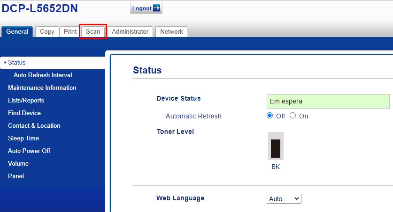Viewport: 393px width, 212px height.
Task: Click the arrow marker beside Status
Action: [5, 62]
